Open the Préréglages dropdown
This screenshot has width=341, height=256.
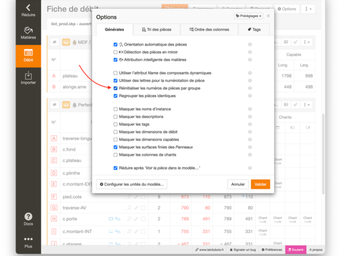[x=249, y=16]
